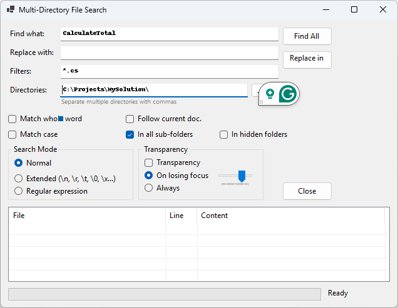Open the directory browse button
The width and height of the screenshot is (398, 308).
(x=255, y=91)
